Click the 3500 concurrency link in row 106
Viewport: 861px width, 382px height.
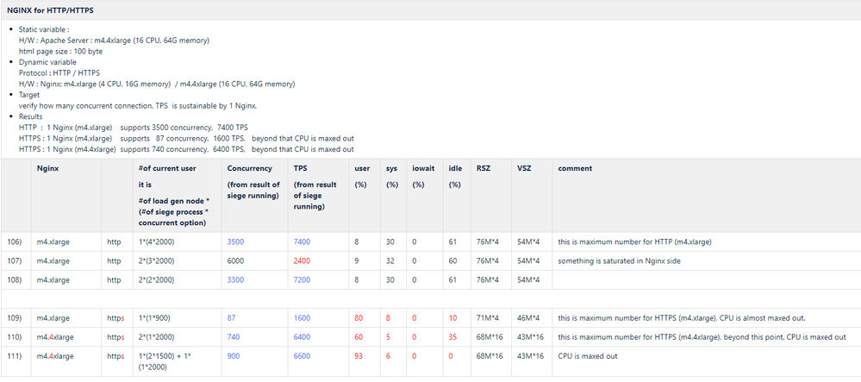pyautogui.click(x=237, y=241)
